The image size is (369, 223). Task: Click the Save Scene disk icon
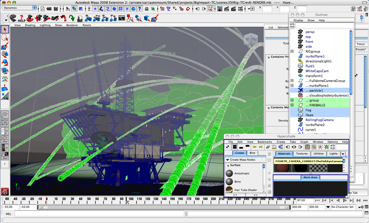[x=56, y=9]
